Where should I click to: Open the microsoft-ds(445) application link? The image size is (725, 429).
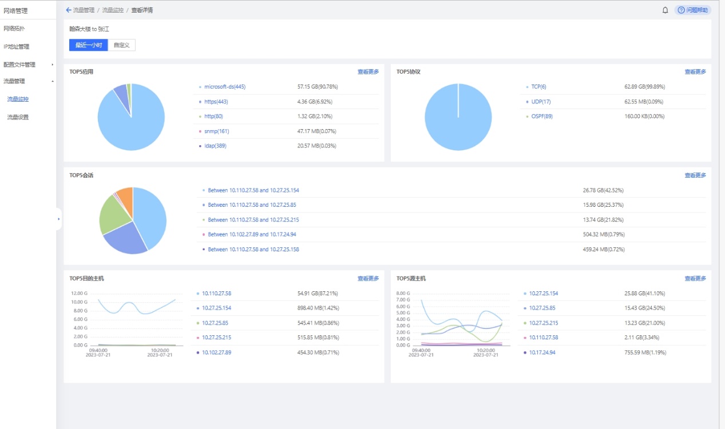[225, 87]
